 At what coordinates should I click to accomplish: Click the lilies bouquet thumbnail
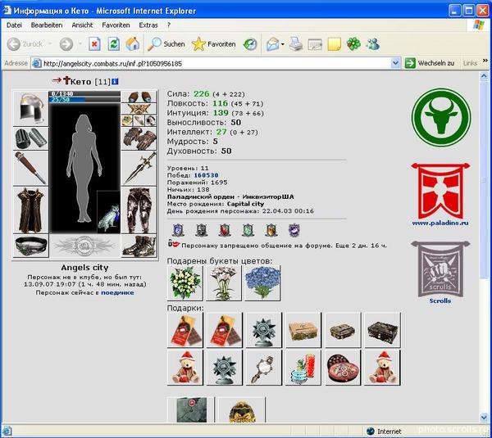click(224, 283)
